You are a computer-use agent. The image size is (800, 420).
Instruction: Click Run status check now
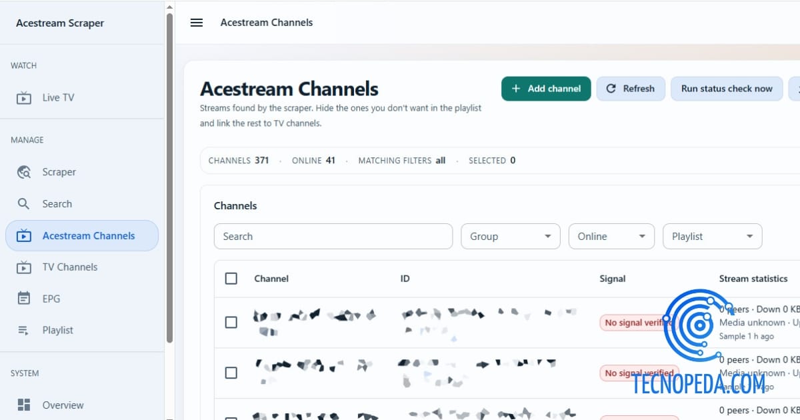pos(727,89)
